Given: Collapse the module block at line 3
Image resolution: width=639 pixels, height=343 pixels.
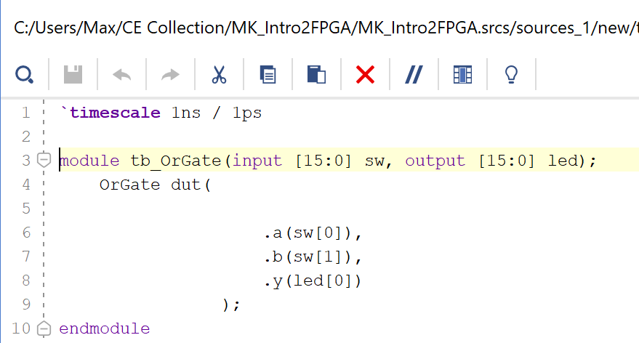Looking at the screenshot, I should 44,160.
